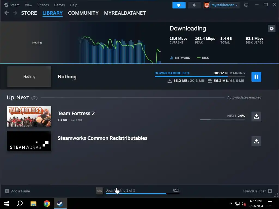Open the Steam menu
This screenshot has width=279, height=209.
coord(14,5)
